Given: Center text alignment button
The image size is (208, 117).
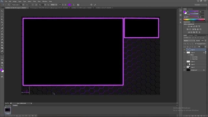Looking at the screenshot, I should coord(63,5).
